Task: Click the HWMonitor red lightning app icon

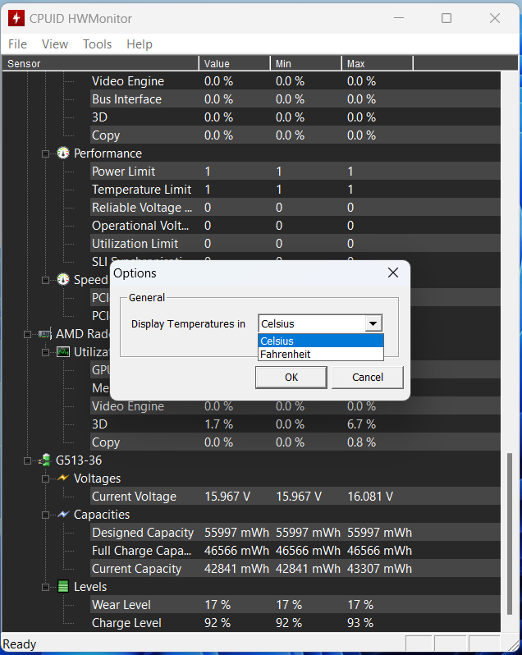Action: [16, 18]
